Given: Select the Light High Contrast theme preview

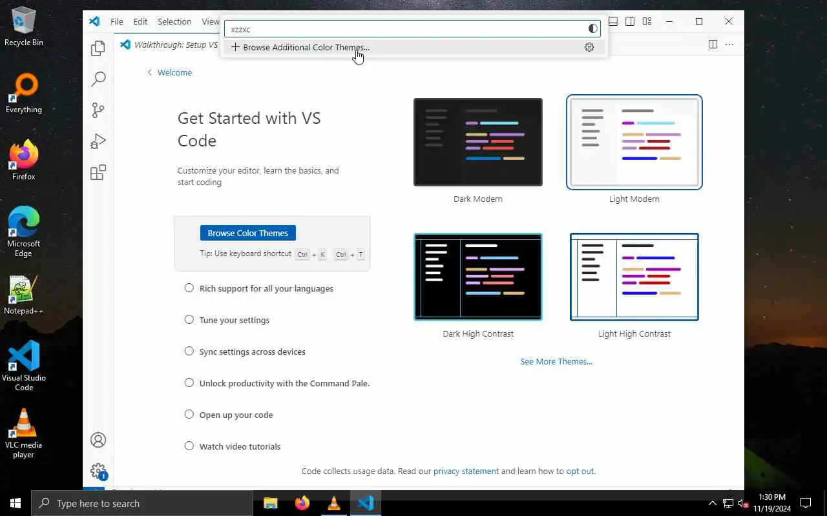Looking at the screenshot, I should [634, 277].
